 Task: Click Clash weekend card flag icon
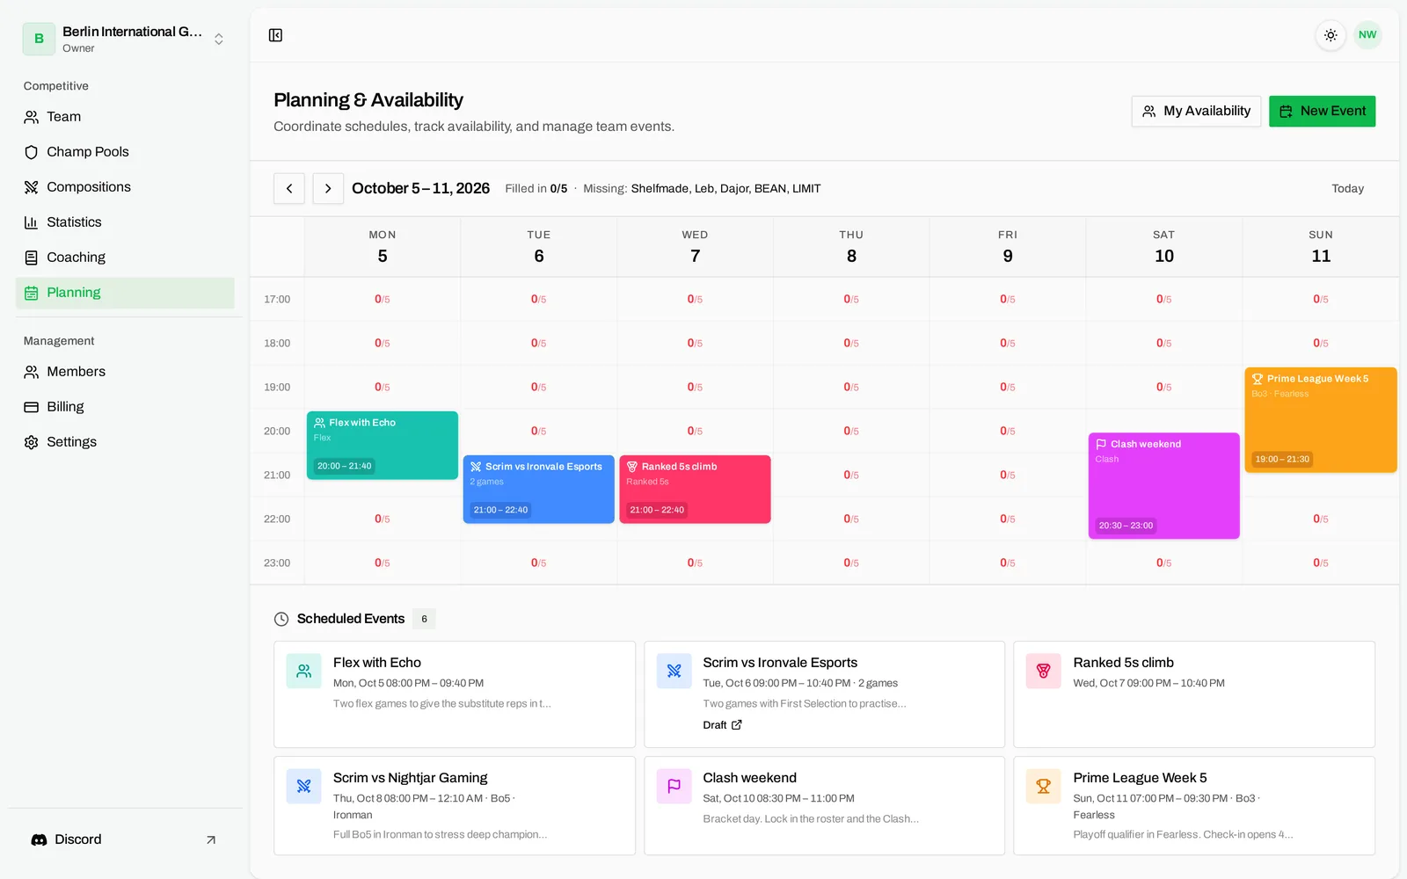pyautogui.click(x=674, y=786)
